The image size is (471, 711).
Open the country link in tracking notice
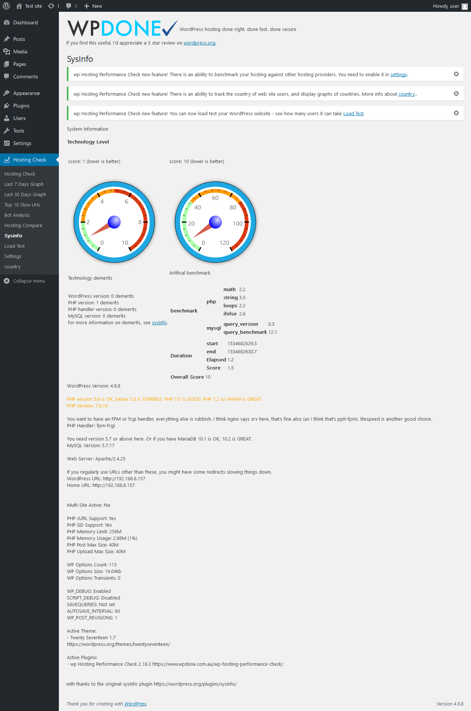click(407, 94)
